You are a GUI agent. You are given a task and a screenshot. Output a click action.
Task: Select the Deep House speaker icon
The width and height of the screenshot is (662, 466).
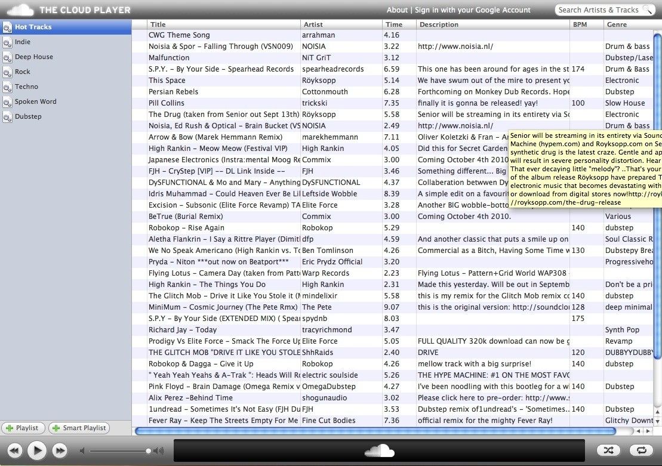(x=8, y=57)
